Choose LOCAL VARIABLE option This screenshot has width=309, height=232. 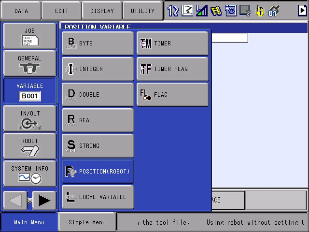(x=98, y=197)
